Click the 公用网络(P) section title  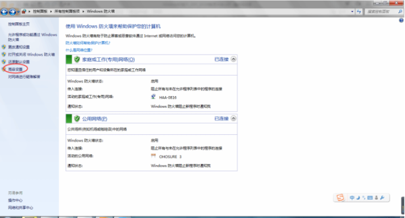[94, 119]
